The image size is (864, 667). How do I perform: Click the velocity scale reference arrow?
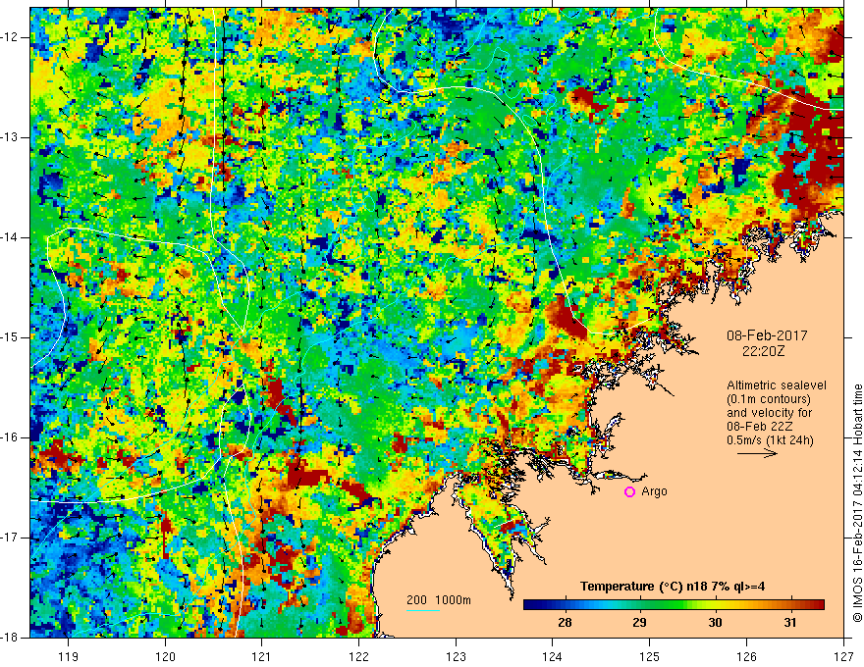point(757,453)
